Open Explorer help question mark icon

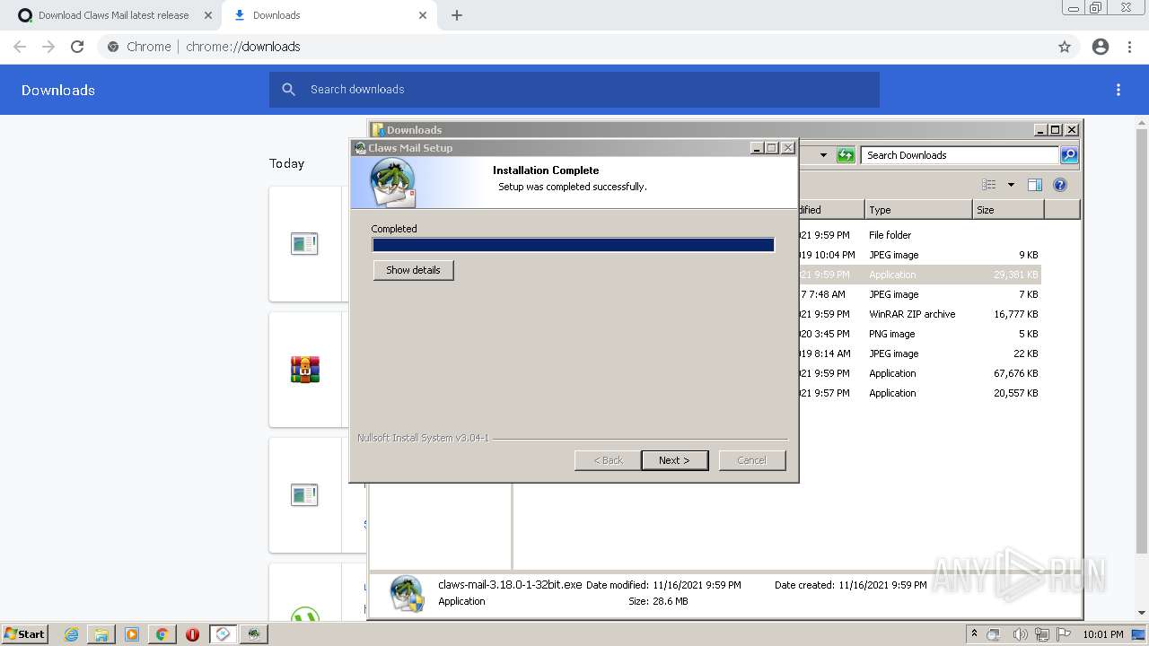click(x=1060, y=185)
